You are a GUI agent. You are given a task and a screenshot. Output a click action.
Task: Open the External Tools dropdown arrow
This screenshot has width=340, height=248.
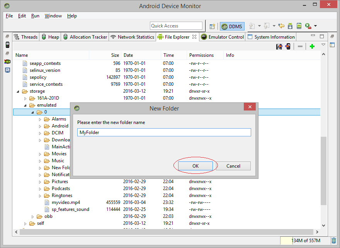(x=316, y=26)
